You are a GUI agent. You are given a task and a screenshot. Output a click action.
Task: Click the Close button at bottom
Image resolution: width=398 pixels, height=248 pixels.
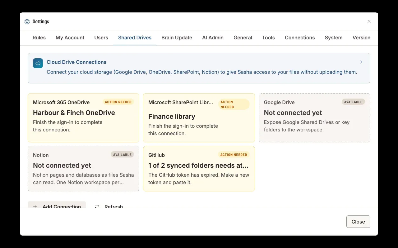coord(358,222)
